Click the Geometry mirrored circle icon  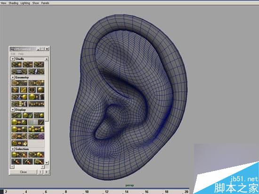pyautogui.click(x=32, y=90)
